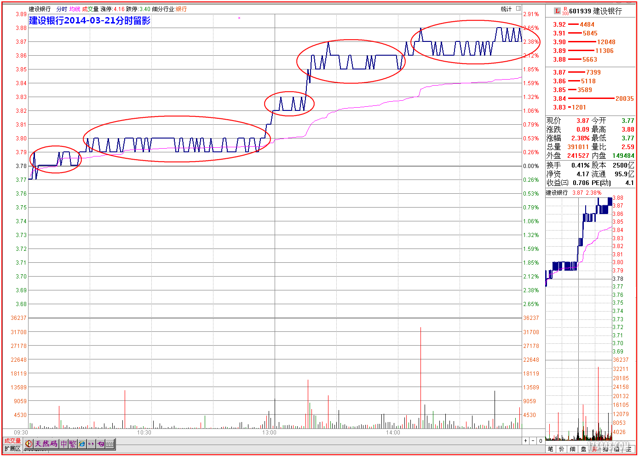This screenshot has height=457, width=639.
Task: Click the 天然码 input method label
Action: tap(46, 444)
